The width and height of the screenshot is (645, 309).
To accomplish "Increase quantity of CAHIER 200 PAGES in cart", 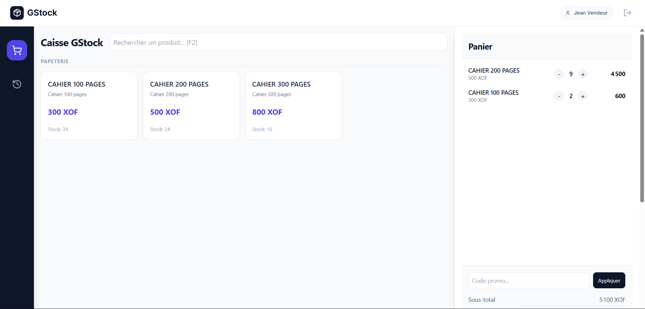I will point(583,74).
